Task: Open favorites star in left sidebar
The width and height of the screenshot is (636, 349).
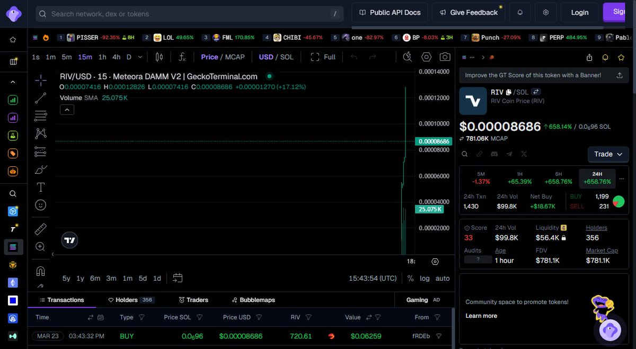Action: pyautogui.click(x=13, y=39)
